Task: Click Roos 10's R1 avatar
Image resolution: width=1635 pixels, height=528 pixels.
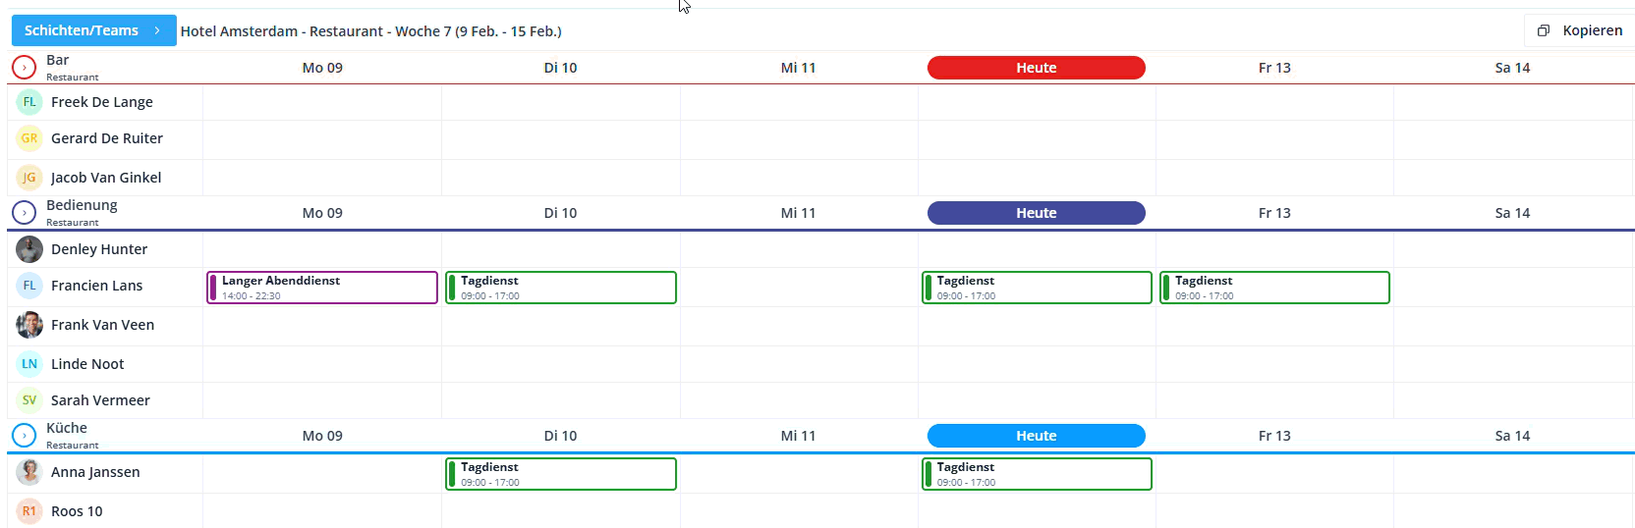Action: tap(29, 511)
